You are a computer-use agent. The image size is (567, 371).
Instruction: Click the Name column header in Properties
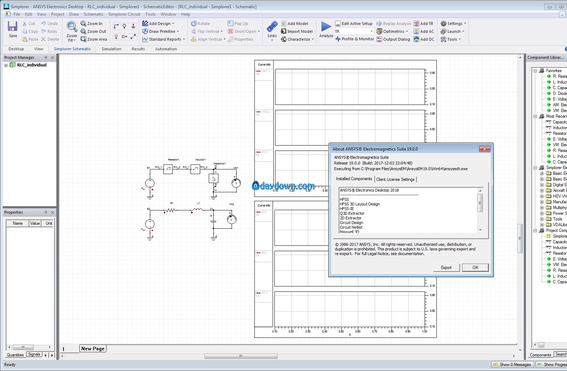click(x=18, y=223)
